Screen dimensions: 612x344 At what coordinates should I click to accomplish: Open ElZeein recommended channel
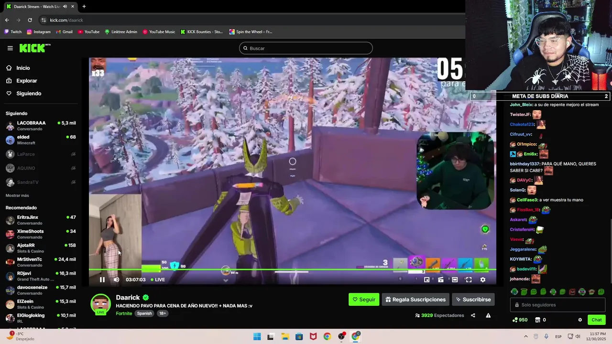coord(41,304)
